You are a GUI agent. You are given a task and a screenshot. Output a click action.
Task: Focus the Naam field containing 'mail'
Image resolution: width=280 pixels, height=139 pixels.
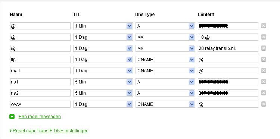pos(40,71)
